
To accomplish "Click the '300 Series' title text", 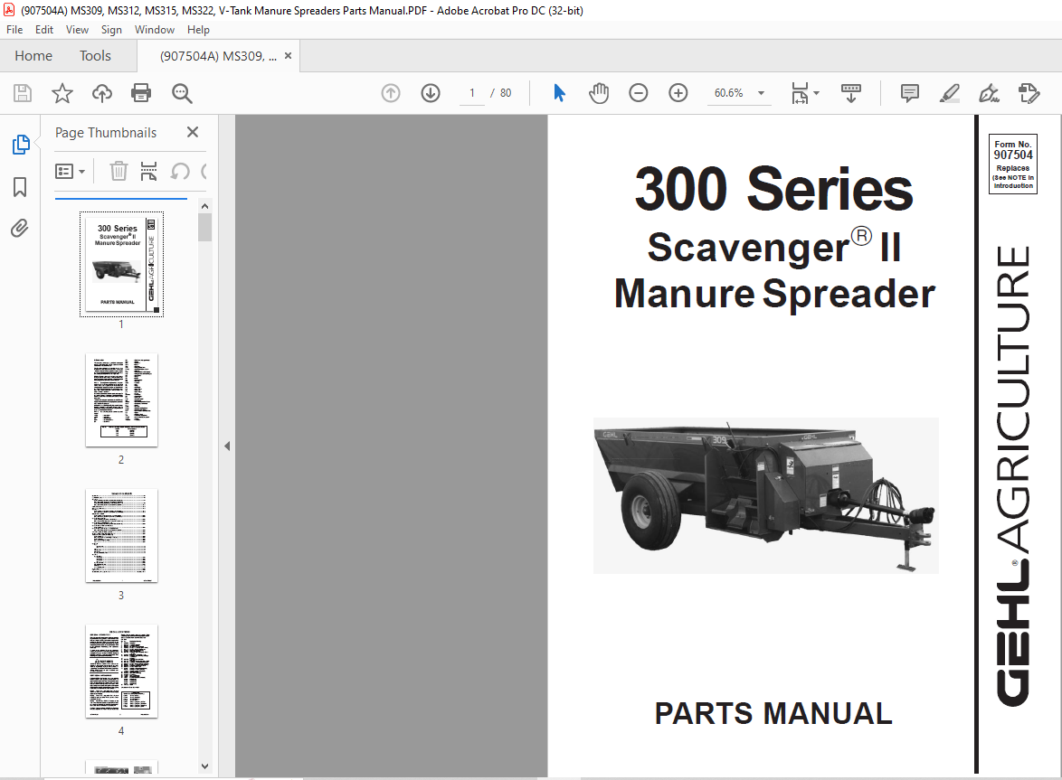I will tap(773, 190).
